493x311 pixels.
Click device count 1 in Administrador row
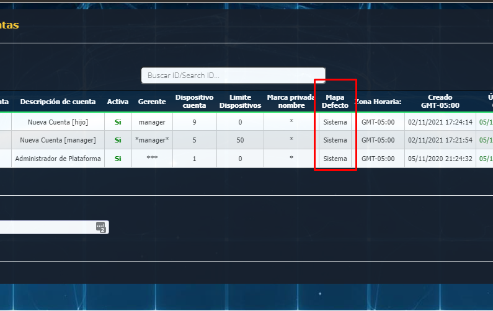(194, 159)
